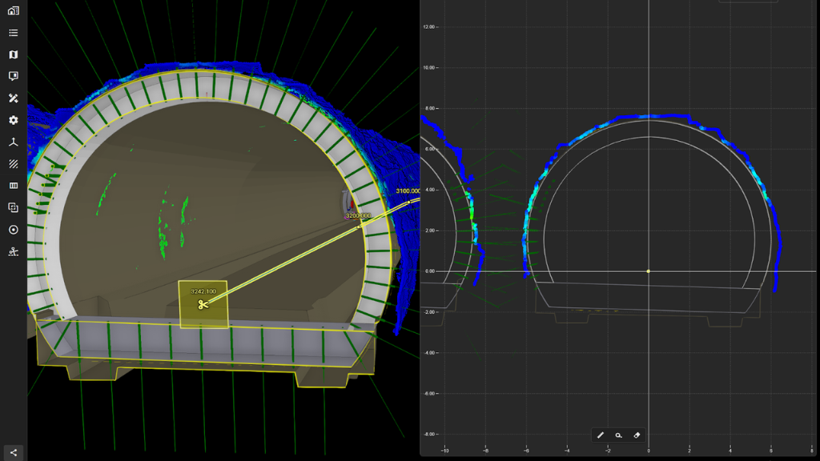Click the share icon at bottom left
This screenshot has width=820, height=461.
pos(13,452)
